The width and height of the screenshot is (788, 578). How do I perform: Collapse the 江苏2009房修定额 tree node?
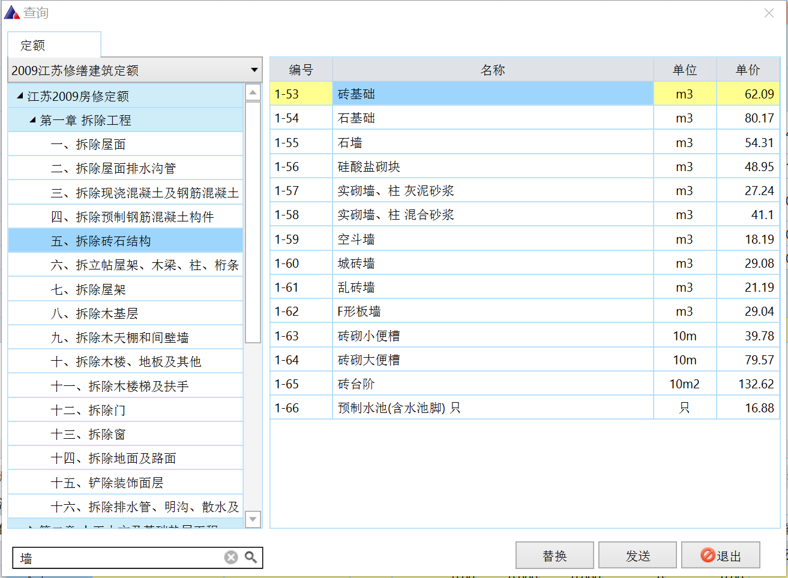pos(20,96)
